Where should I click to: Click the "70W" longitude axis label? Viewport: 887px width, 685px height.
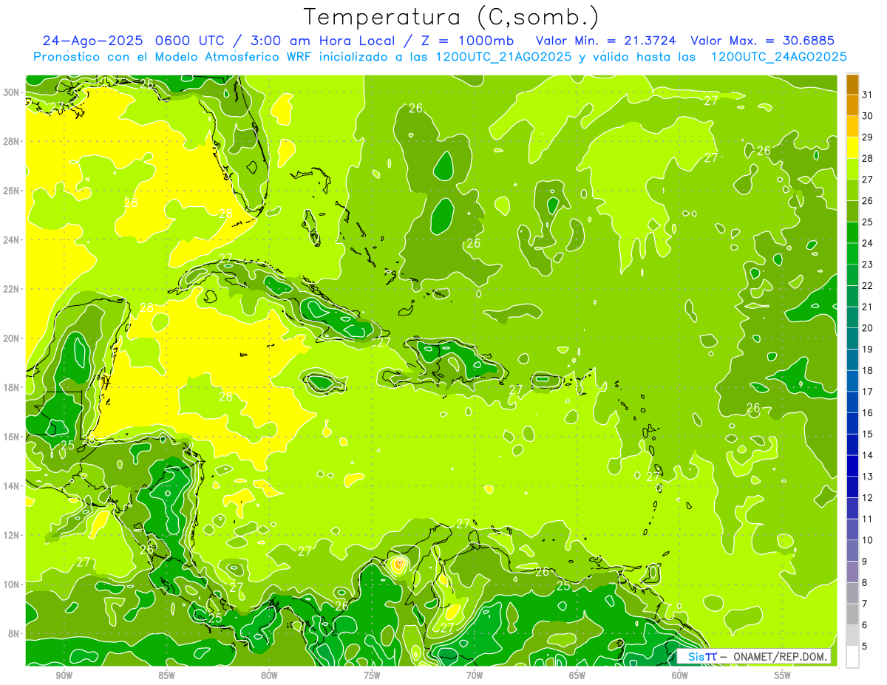[475, 675]
